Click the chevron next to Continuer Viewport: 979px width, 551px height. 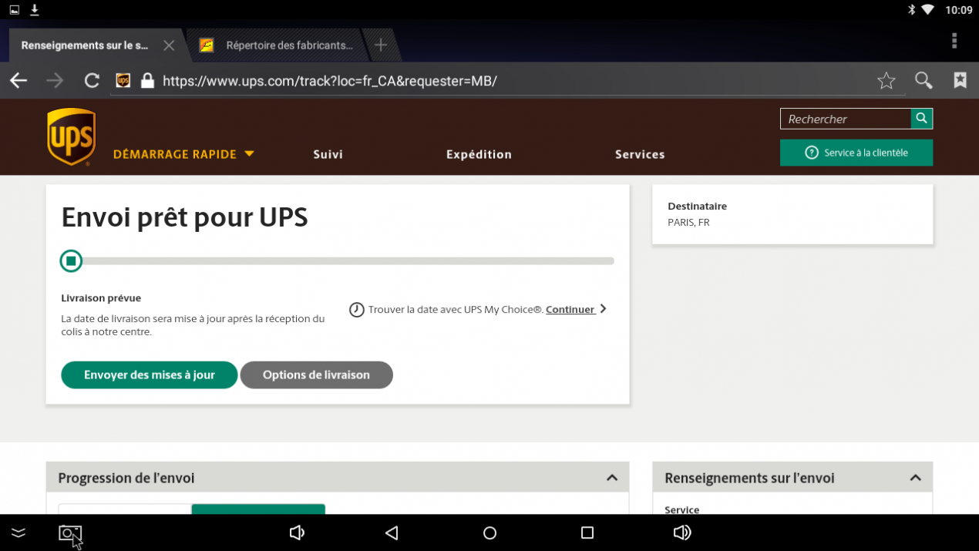coord(603,309)
